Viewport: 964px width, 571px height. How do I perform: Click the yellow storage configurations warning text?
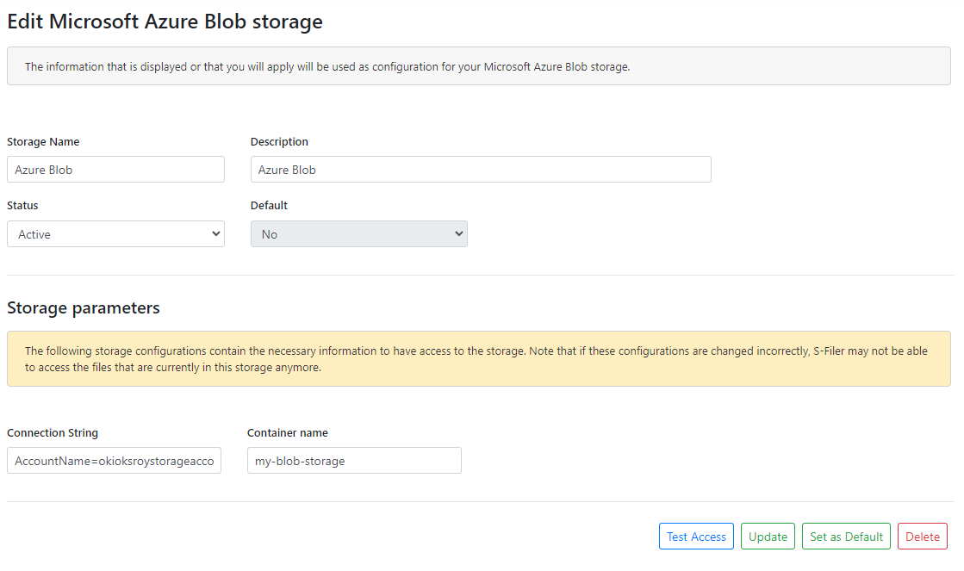476,359
